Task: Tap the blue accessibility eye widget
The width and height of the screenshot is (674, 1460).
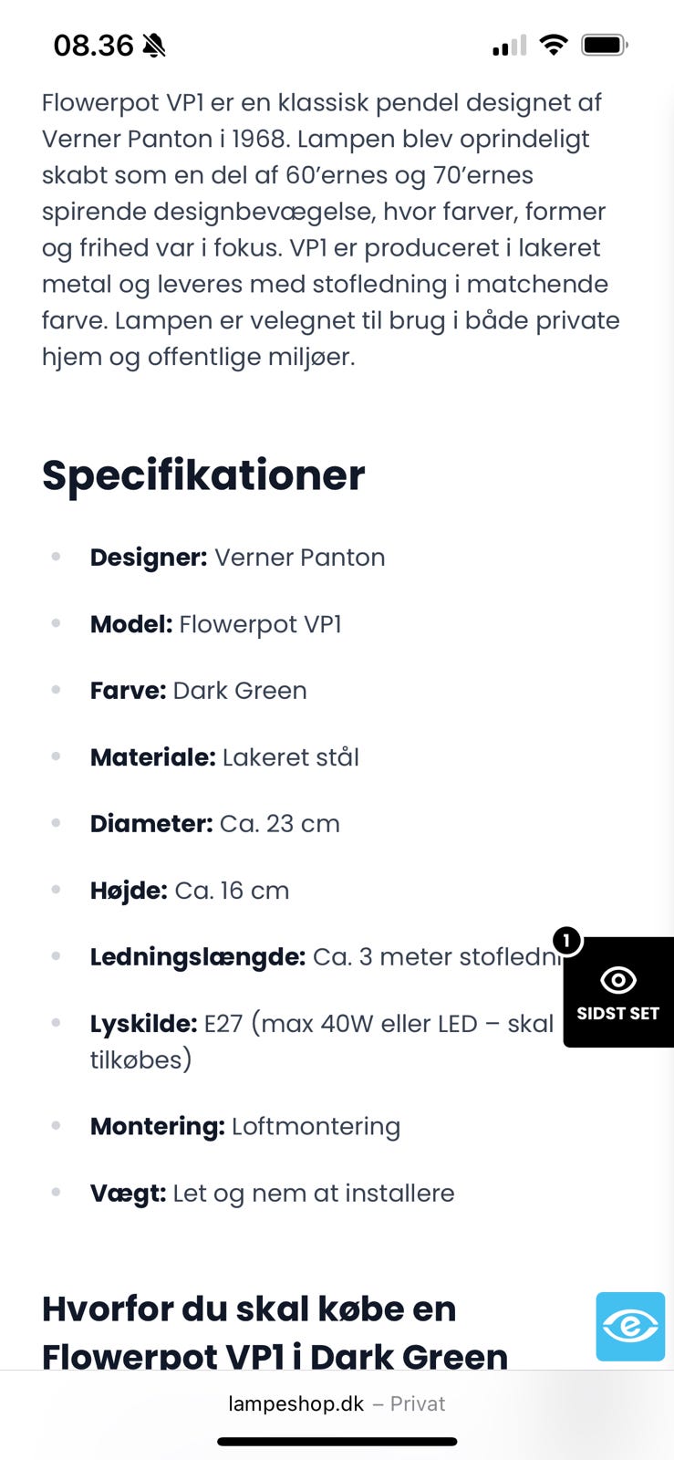Action: pyautogui.click(x=630, y=1326)
